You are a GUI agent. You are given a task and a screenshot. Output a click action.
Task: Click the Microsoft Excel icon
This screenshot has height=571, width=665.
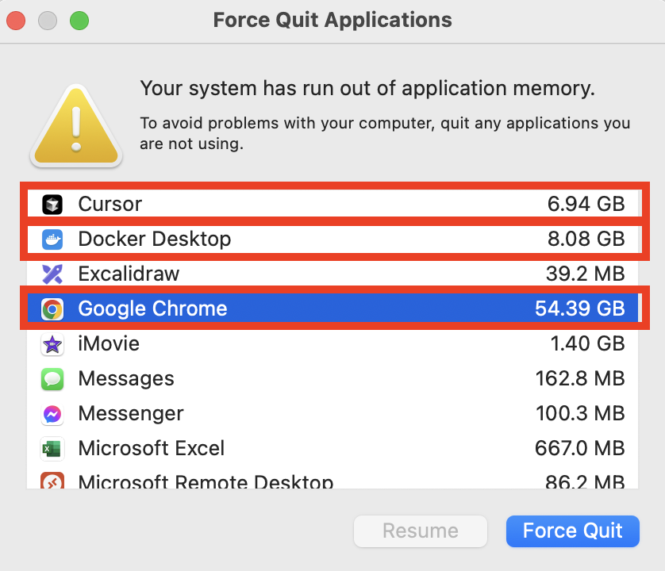coord(52,449)
